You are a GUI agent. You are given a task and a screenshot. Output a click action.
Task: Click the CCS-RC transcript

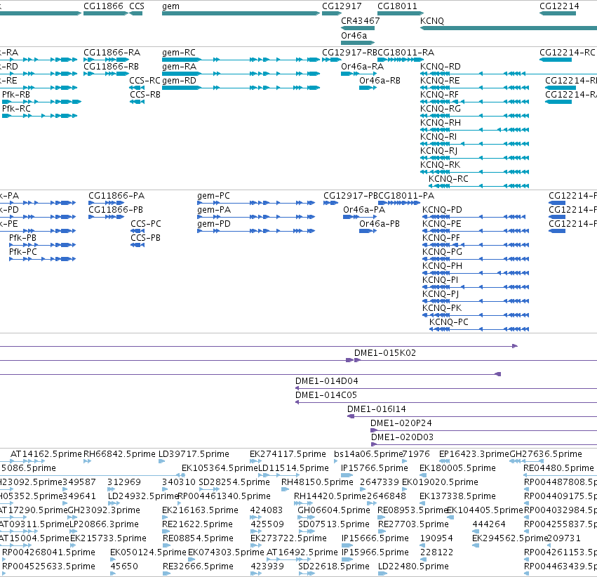pos(137,88)
